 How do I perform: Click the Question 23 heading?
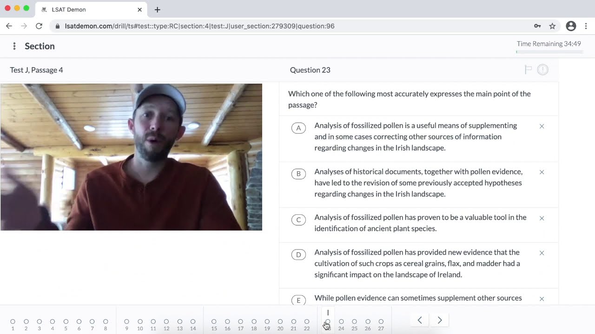pos(310,70)
